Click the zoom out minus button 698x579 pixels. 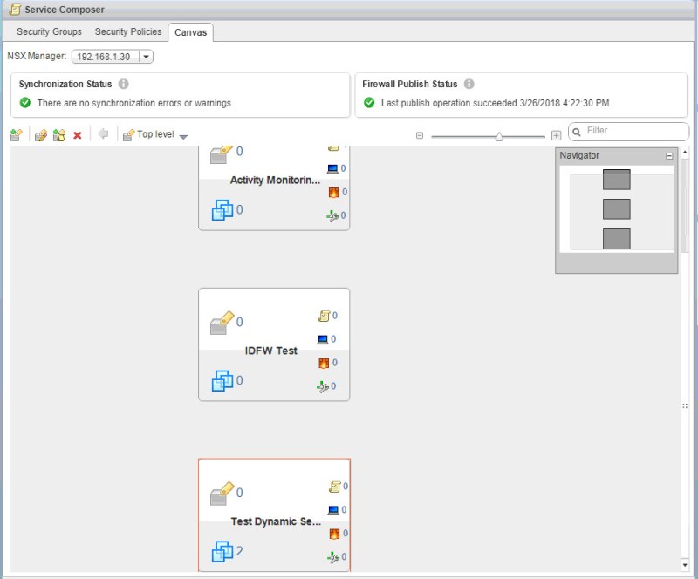420,136
